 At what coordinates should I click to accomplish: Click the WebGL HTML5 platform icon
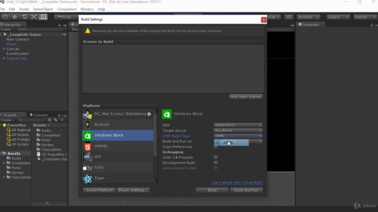tap(87, 146)
